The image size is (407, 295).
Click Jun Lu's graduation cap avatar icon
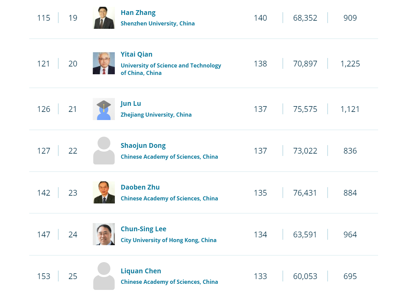[x=104, y=109]
